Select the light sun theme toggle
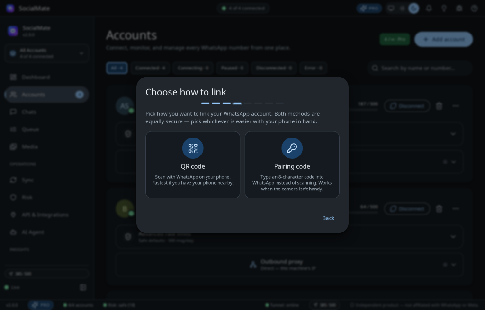 click(402, 9)
